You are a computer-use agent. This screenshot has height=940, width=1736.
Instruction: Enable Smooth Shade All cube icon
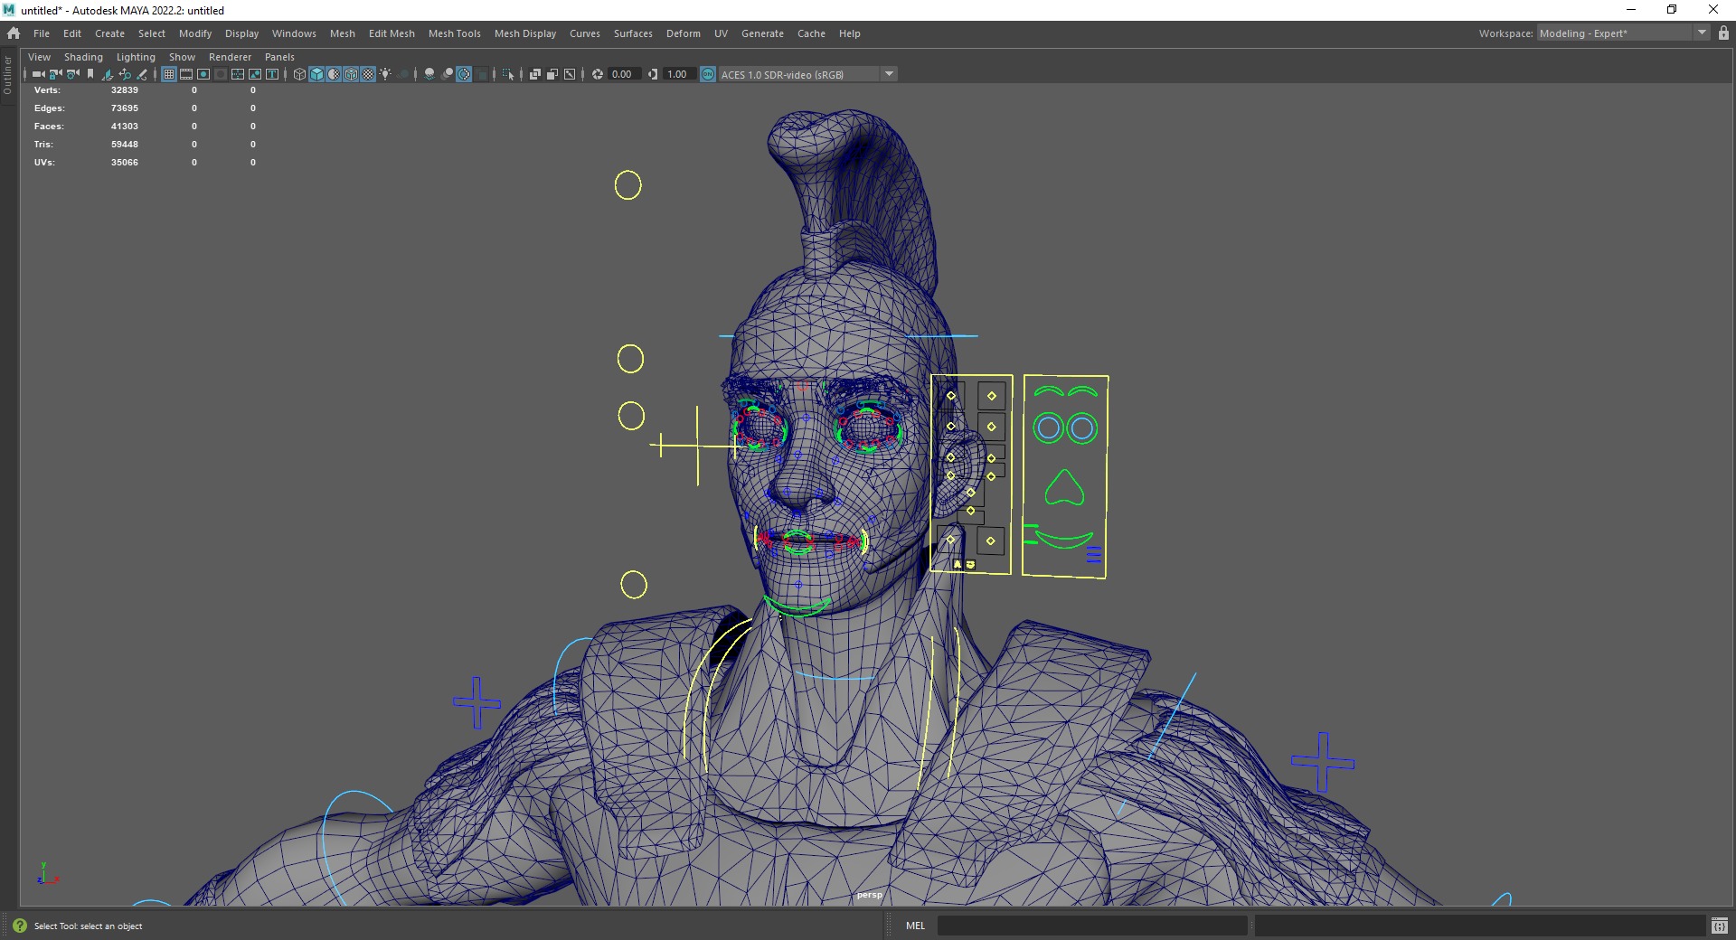pyautogui.click(x=316, y=74)
